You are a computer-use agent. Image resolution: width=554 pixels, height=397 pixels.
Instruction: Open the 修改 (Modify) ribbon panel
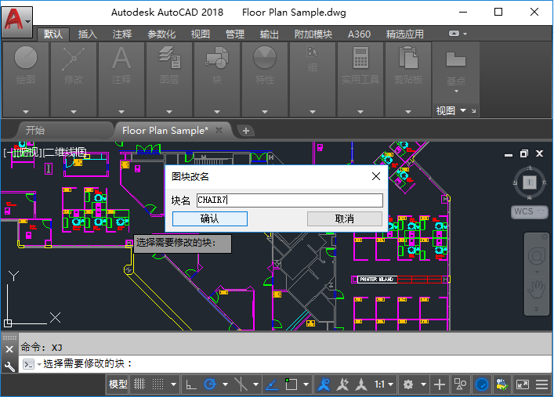pyautogui.click(x=74, y=79)
